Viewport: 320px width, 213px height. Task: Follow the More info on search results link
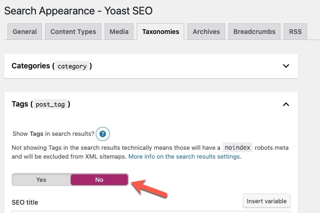click(184, 157)
